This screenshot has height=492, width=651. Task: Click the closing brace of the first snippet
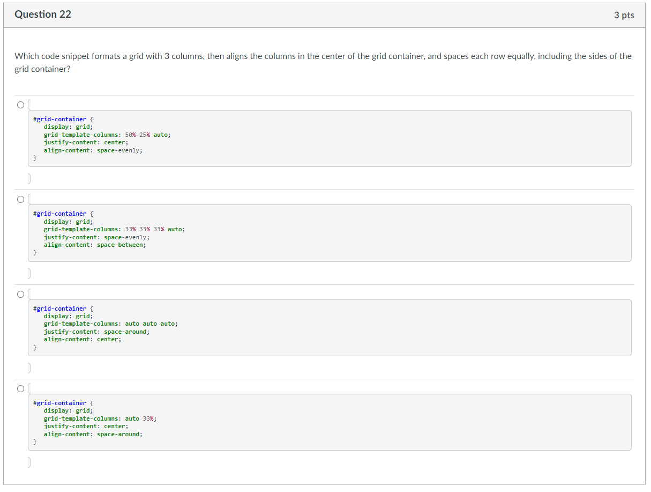point(34,158)
